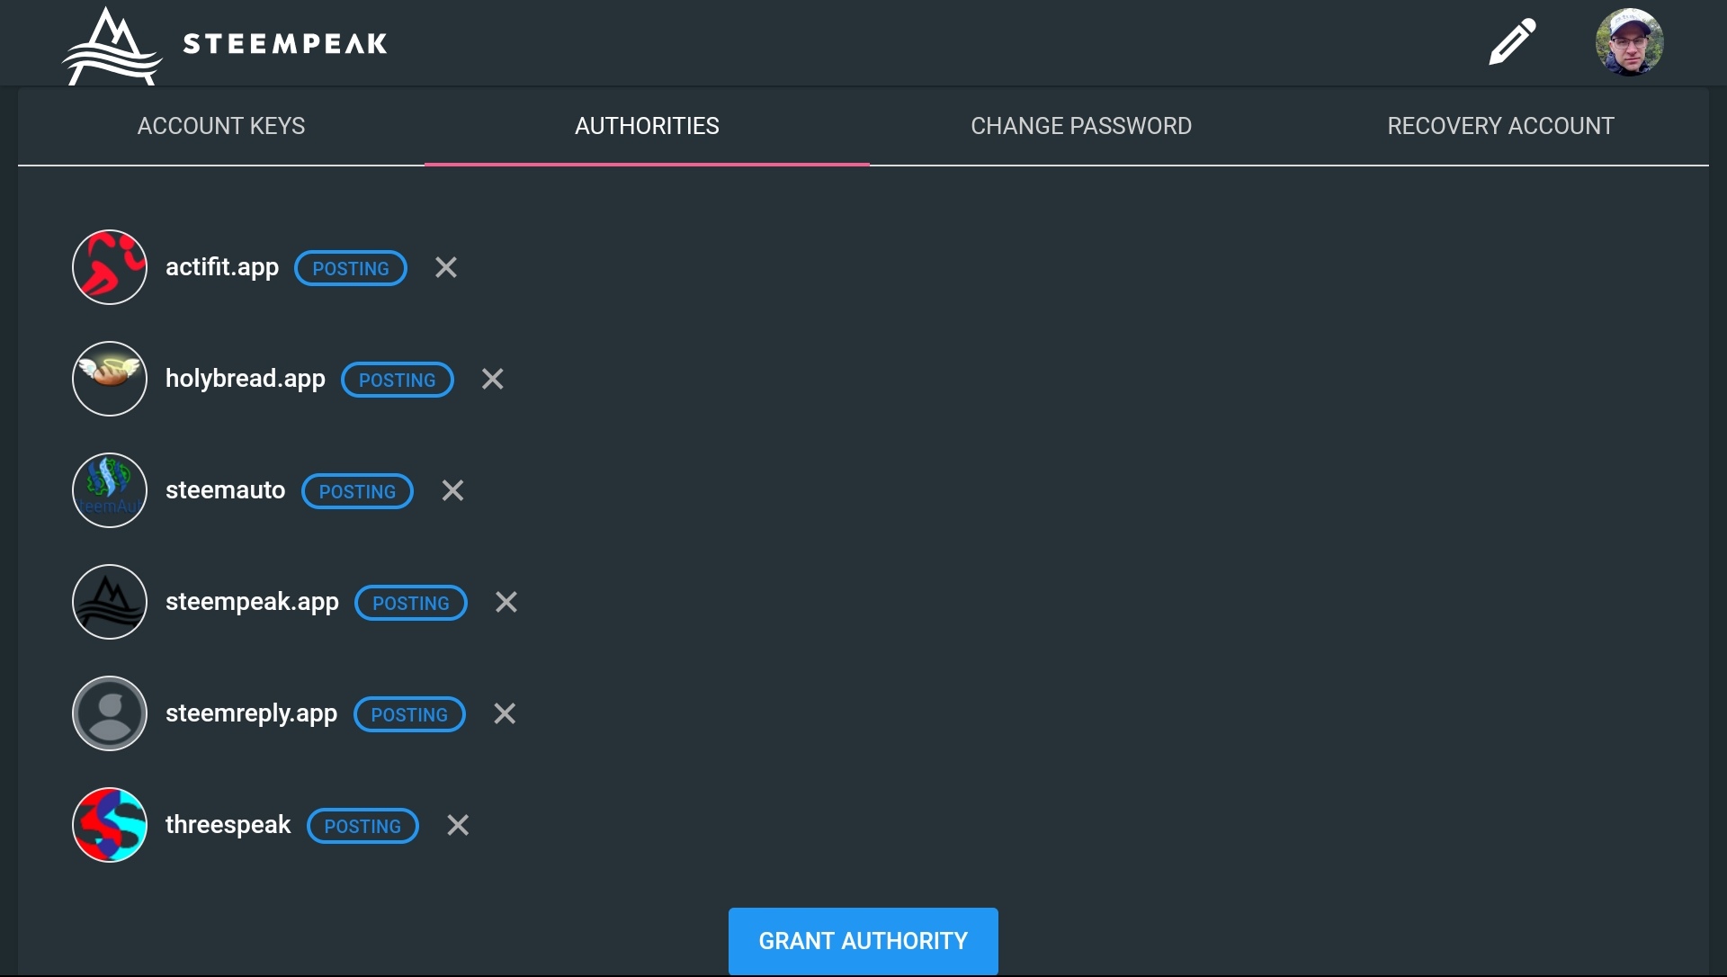
Task: Open the steemauto account name
Action: coord(225,490)
